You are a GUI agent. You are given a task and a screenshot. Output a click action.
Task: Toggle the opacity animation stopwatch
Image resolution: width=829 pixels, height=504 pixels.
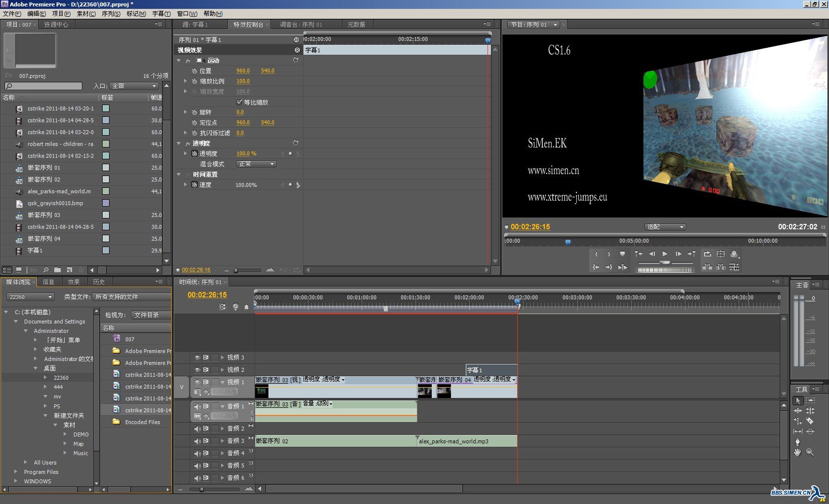194,154
